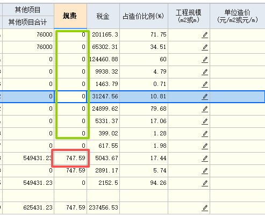The width and height of the screenshot is (265, 216).
Task: Open pencil editor in the 399.02 row
Action: (205, 134)
